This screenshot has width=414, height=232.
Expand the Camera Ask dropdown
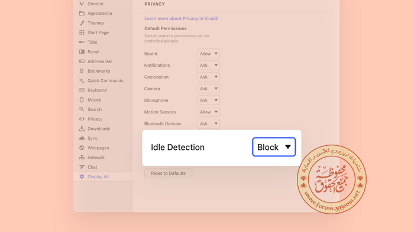click(209, 89)
